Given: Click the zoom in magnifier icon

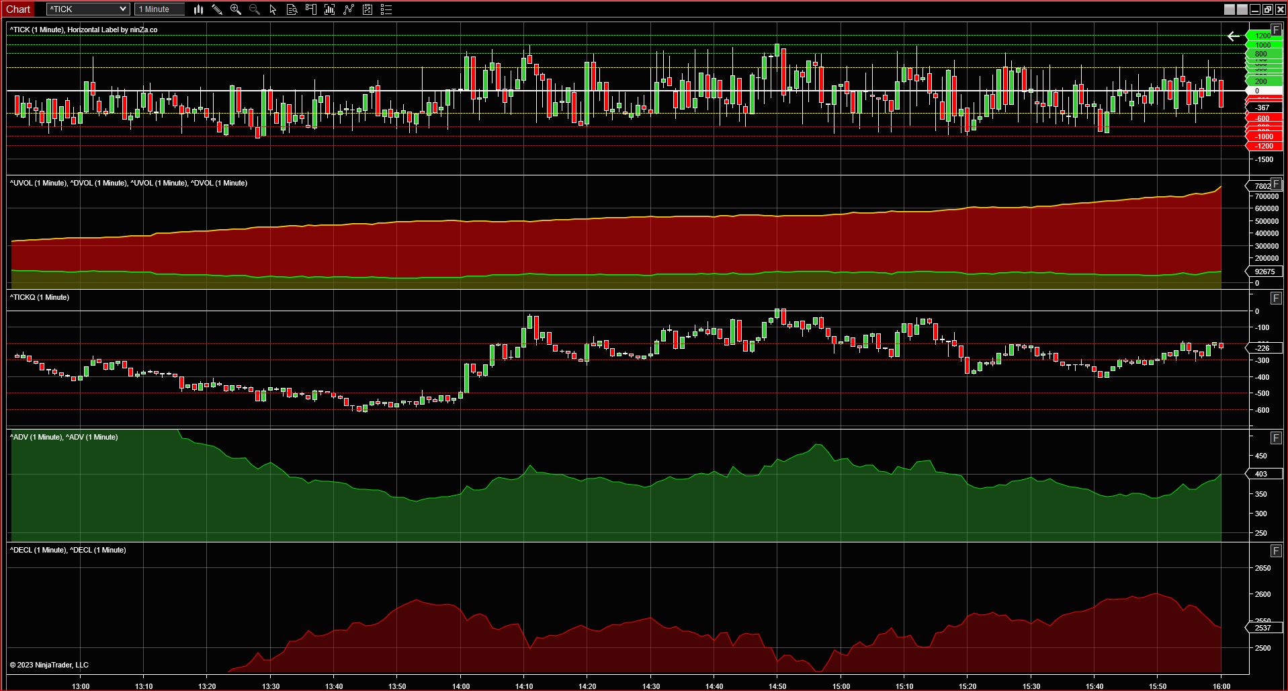Looking at the screenshot, I should tap(236, 9).
